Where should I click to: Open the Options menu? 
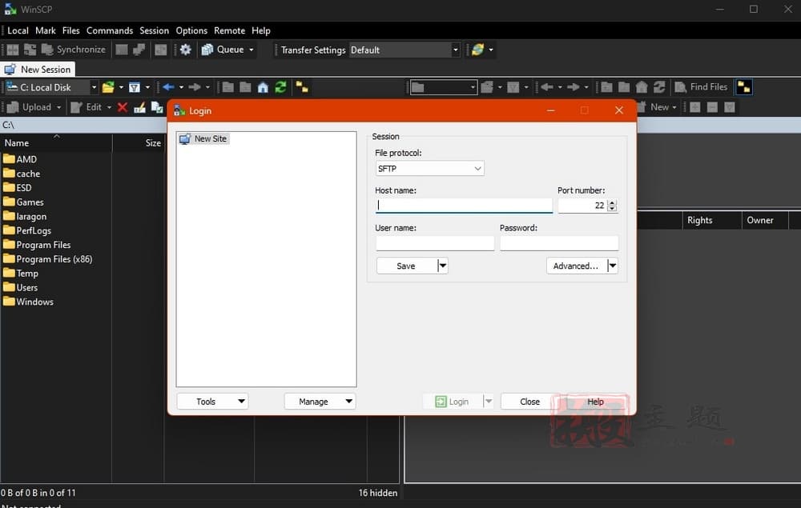pos(191,30)
